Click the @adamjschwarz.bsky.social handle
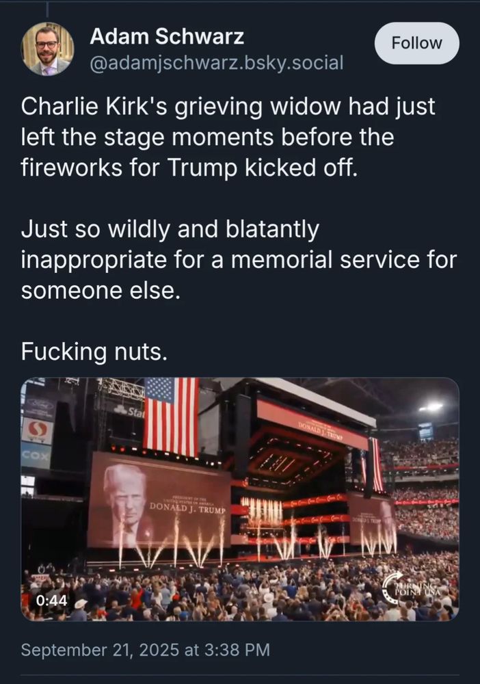This screenshot has width=480, height=684. tap(216, 64)
